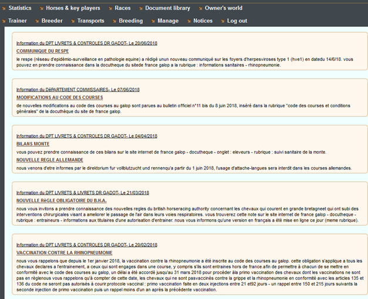Viewport: 368px width, 299px height.
Task: Click the information line dated 20/06/2018
Action: (86, 43)
